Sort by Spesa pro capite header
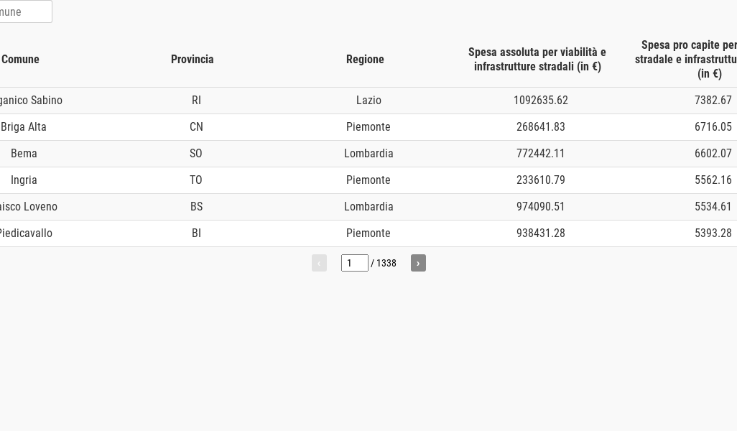 pyautogui.click(x=686, y=59)
